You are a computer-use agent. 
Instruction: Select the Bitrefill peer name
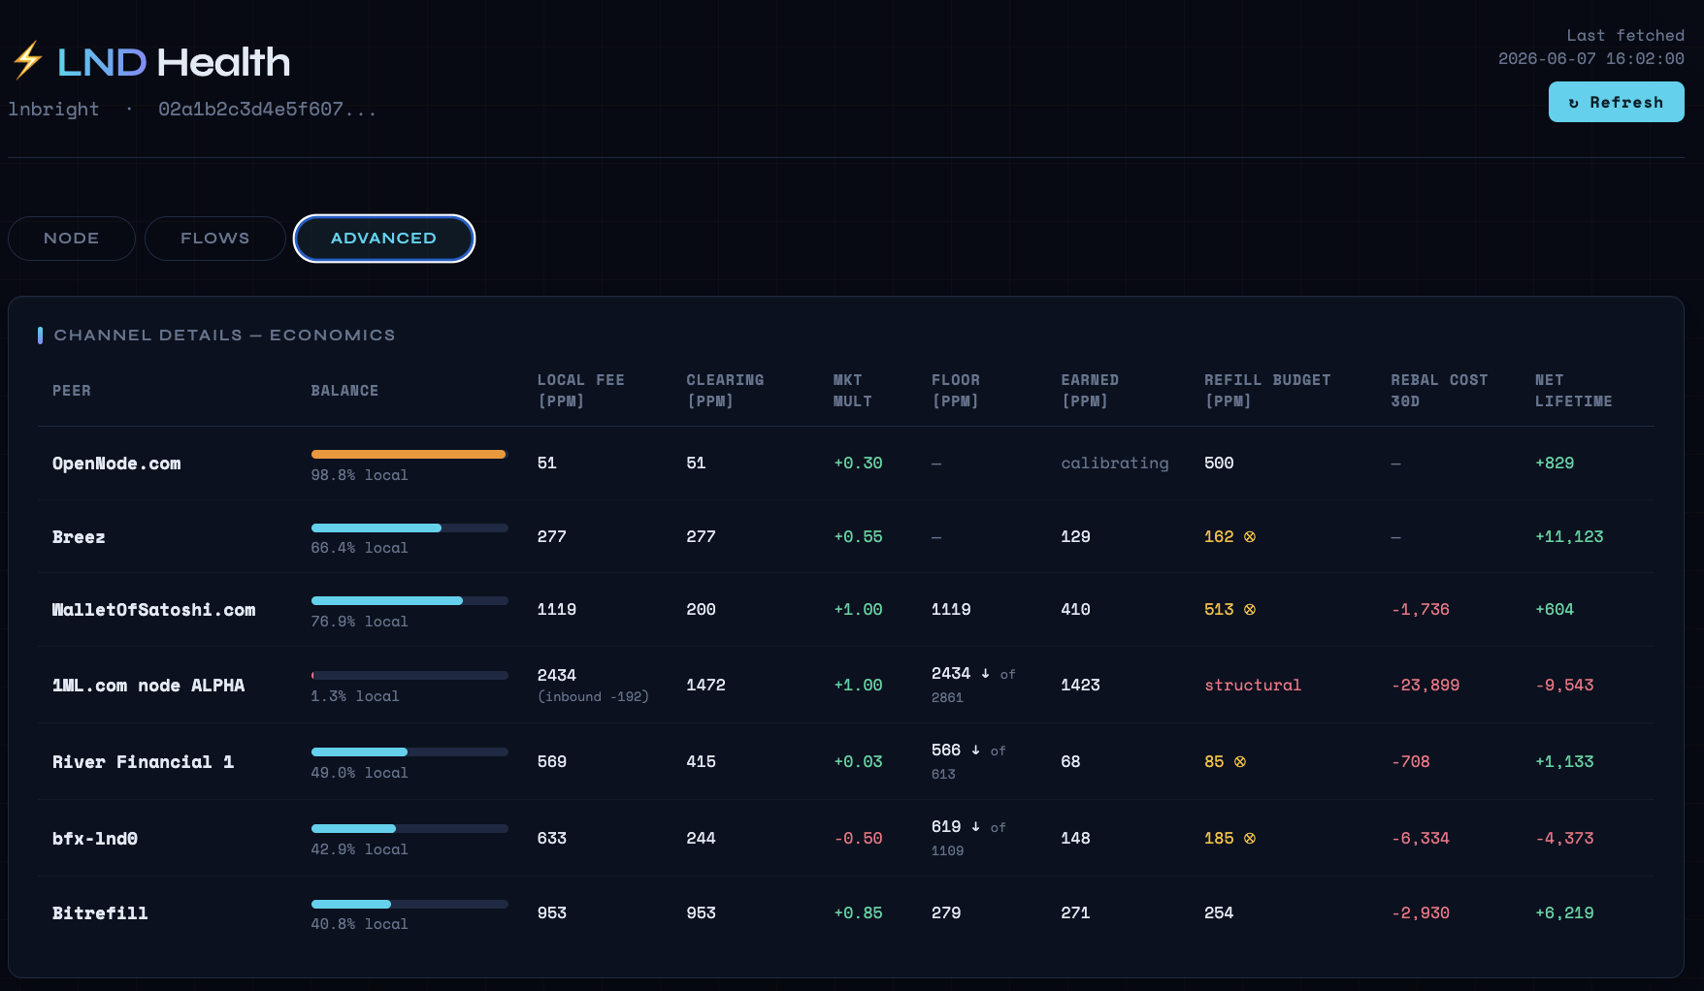click(x=100, y=913)
